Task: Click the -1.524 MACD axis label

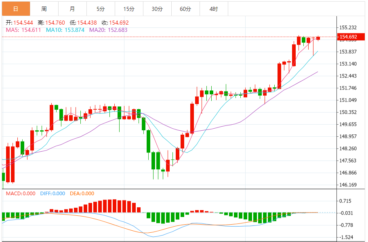Action: 347,237
